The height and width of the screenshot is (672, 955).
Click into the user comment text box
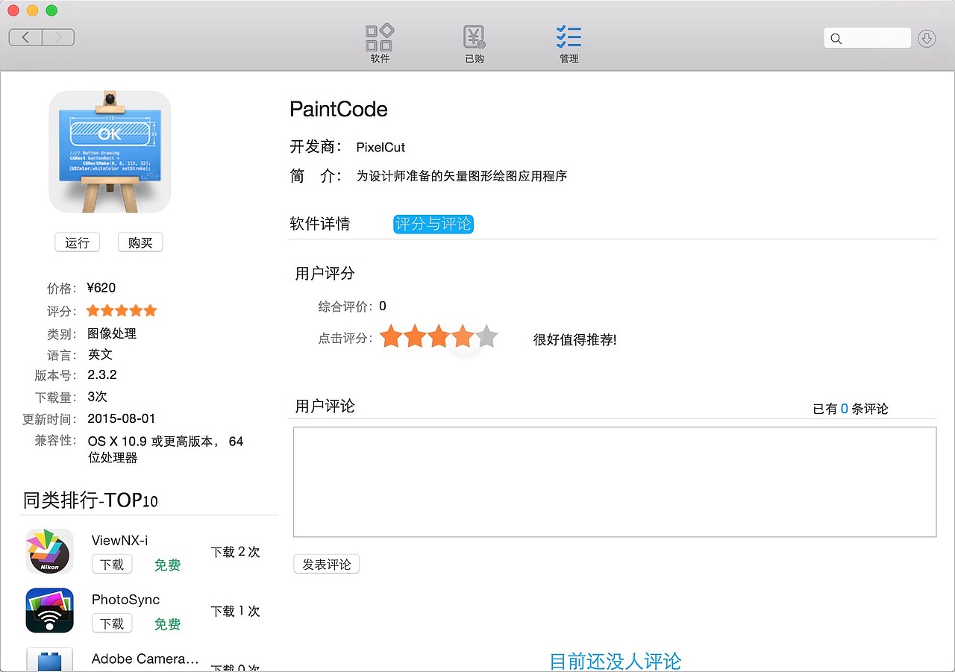615,482
